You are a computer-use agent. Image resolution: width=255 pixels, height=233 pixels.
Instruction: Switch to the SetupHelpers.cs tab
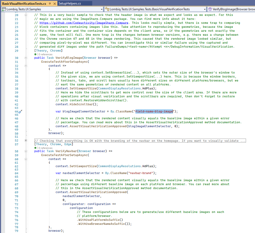pos(70,3)
